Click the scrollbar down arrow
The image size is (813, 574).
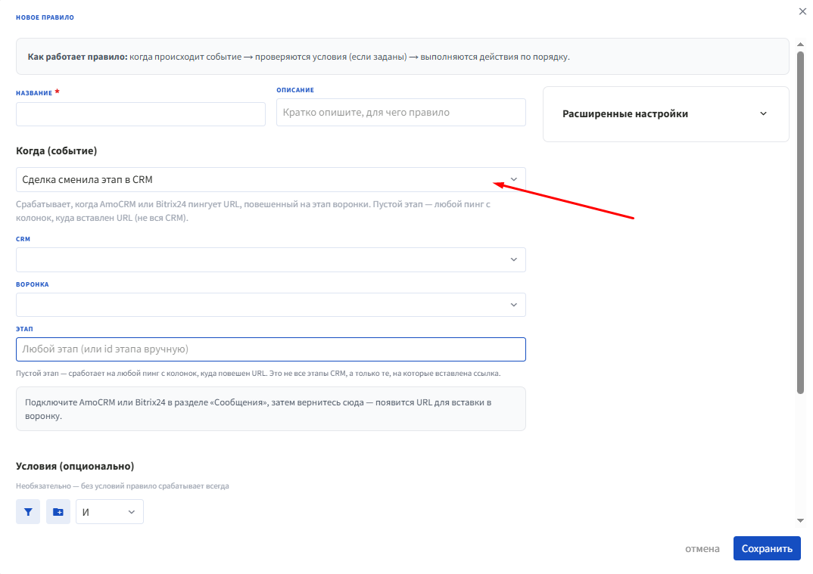(x=801, y=520)
